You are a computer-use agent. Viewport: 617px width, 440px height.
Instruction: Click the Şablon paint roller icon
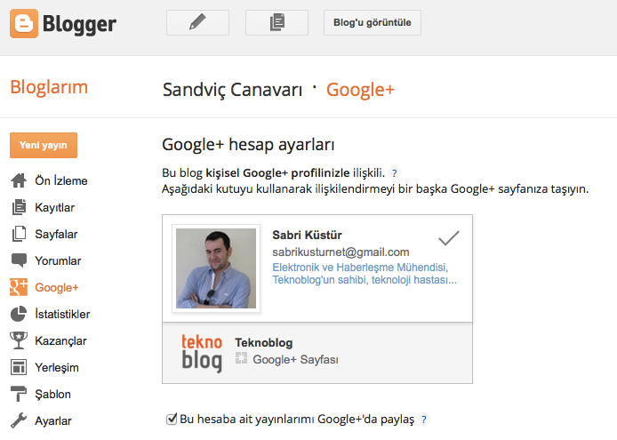pos(18,395)
